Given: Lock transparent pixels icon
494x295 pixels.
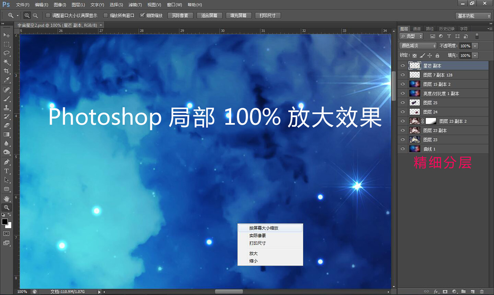Looking at the screenshot, I should click(x=415, y=56).
